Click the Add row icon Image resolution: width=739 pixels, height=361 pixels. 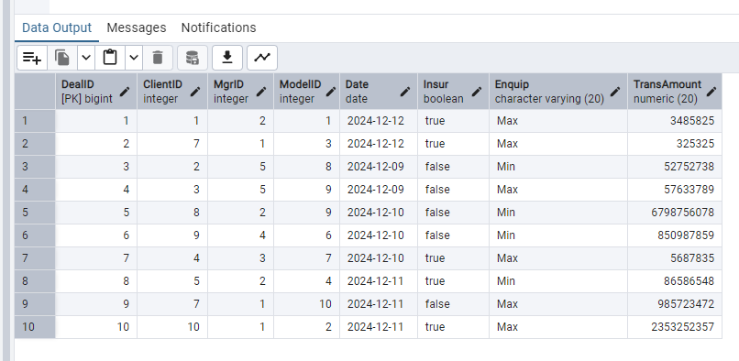[x=32, y=58]
